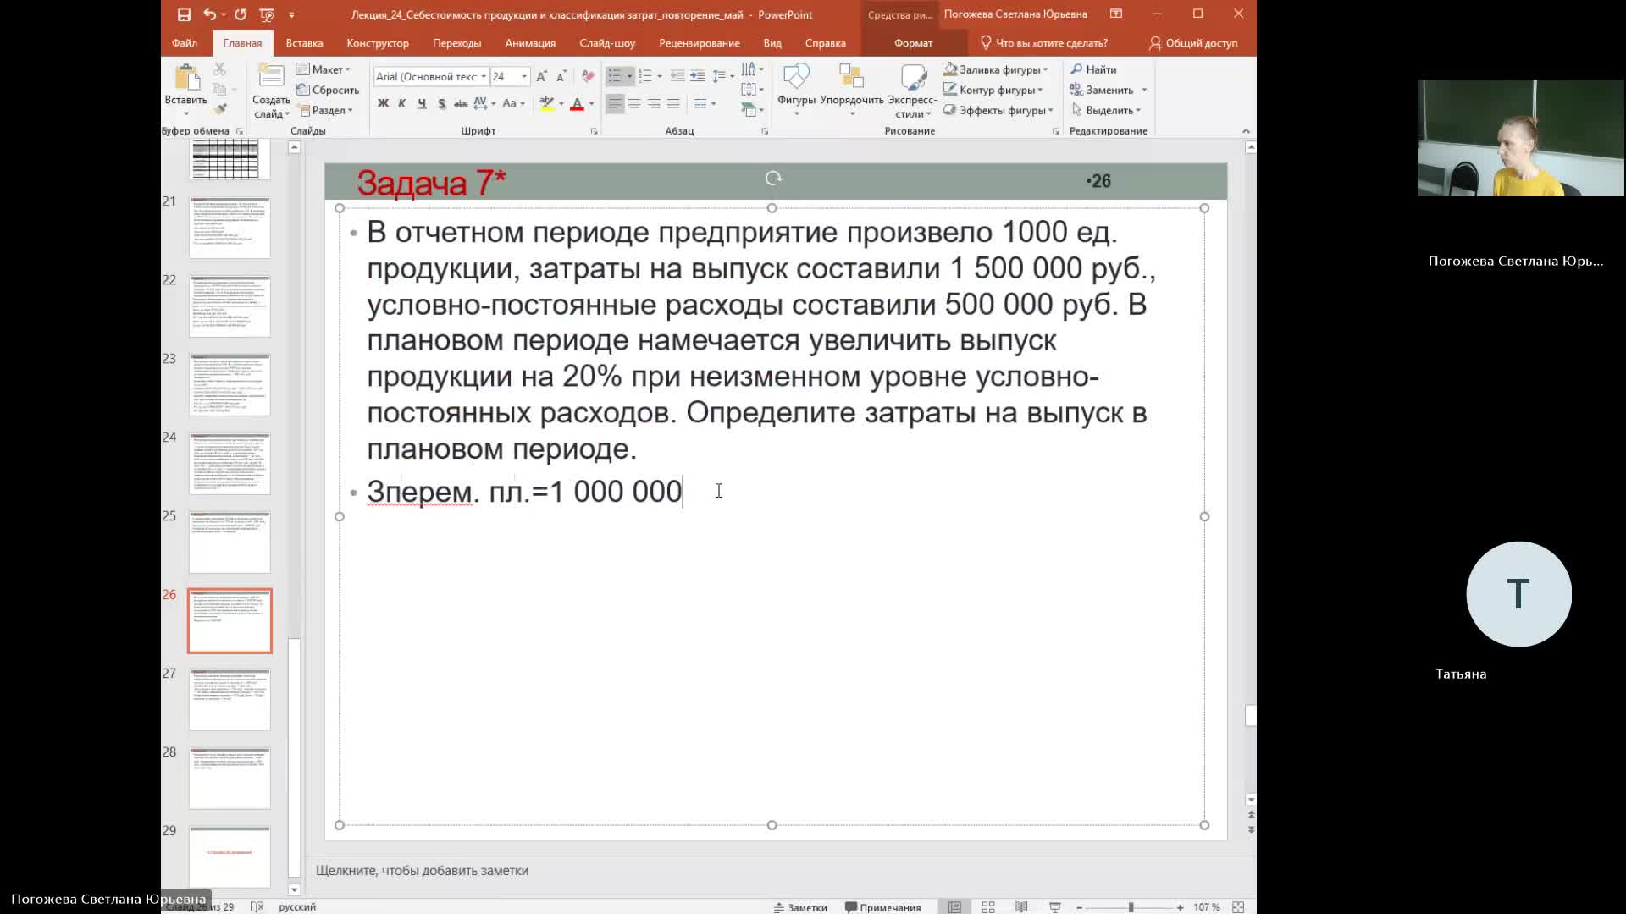The width and height of the screenshot is (1626, 914).
Task: Click the zoom slider handle
Action: coord(1131,907)
